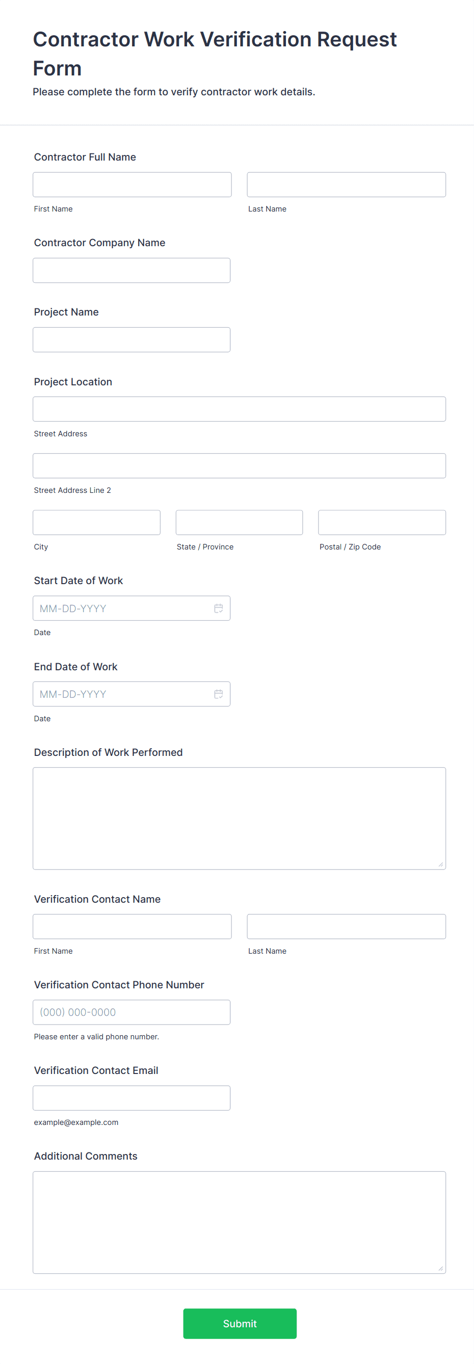
Task: Focus the City input field
Action: 96,522
